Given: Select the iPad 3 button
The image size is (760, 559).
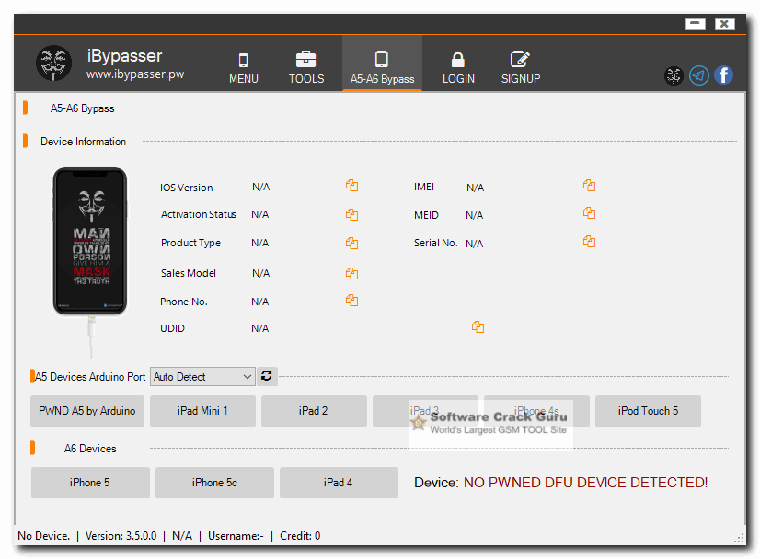Looking at the screenshot, I should click(425, 411).
